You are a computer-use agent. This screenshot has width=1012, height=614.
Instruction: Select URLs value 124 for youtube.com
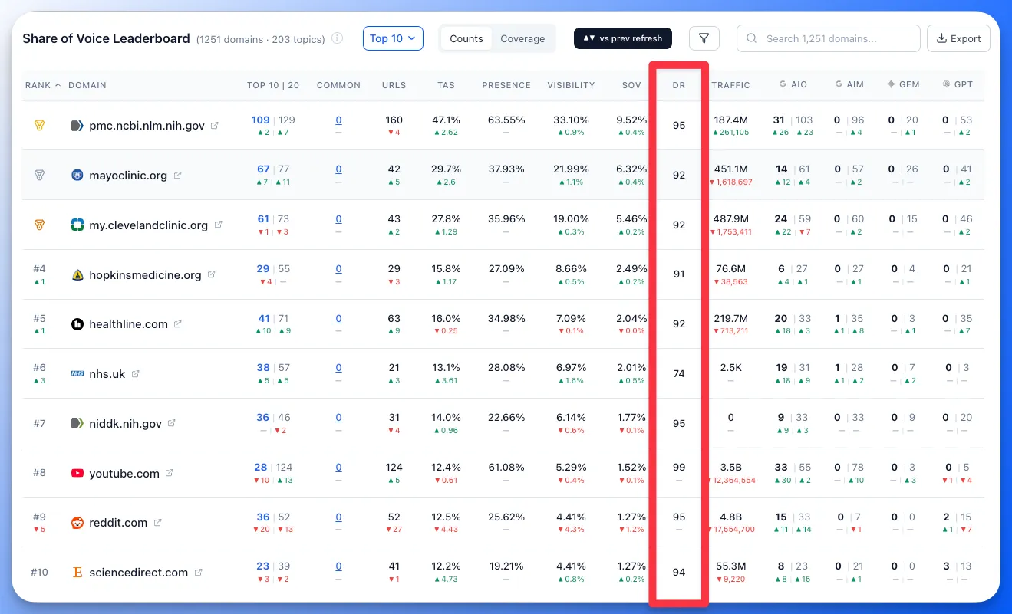[394, 467]
